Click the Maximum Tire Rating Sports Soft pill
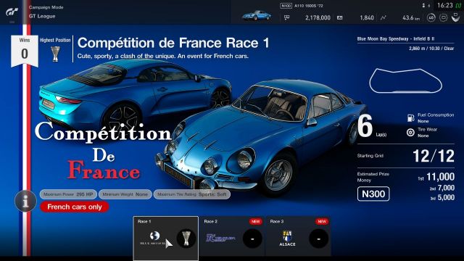This screenshot has height=261, width=464. click(x=191, y=194)
